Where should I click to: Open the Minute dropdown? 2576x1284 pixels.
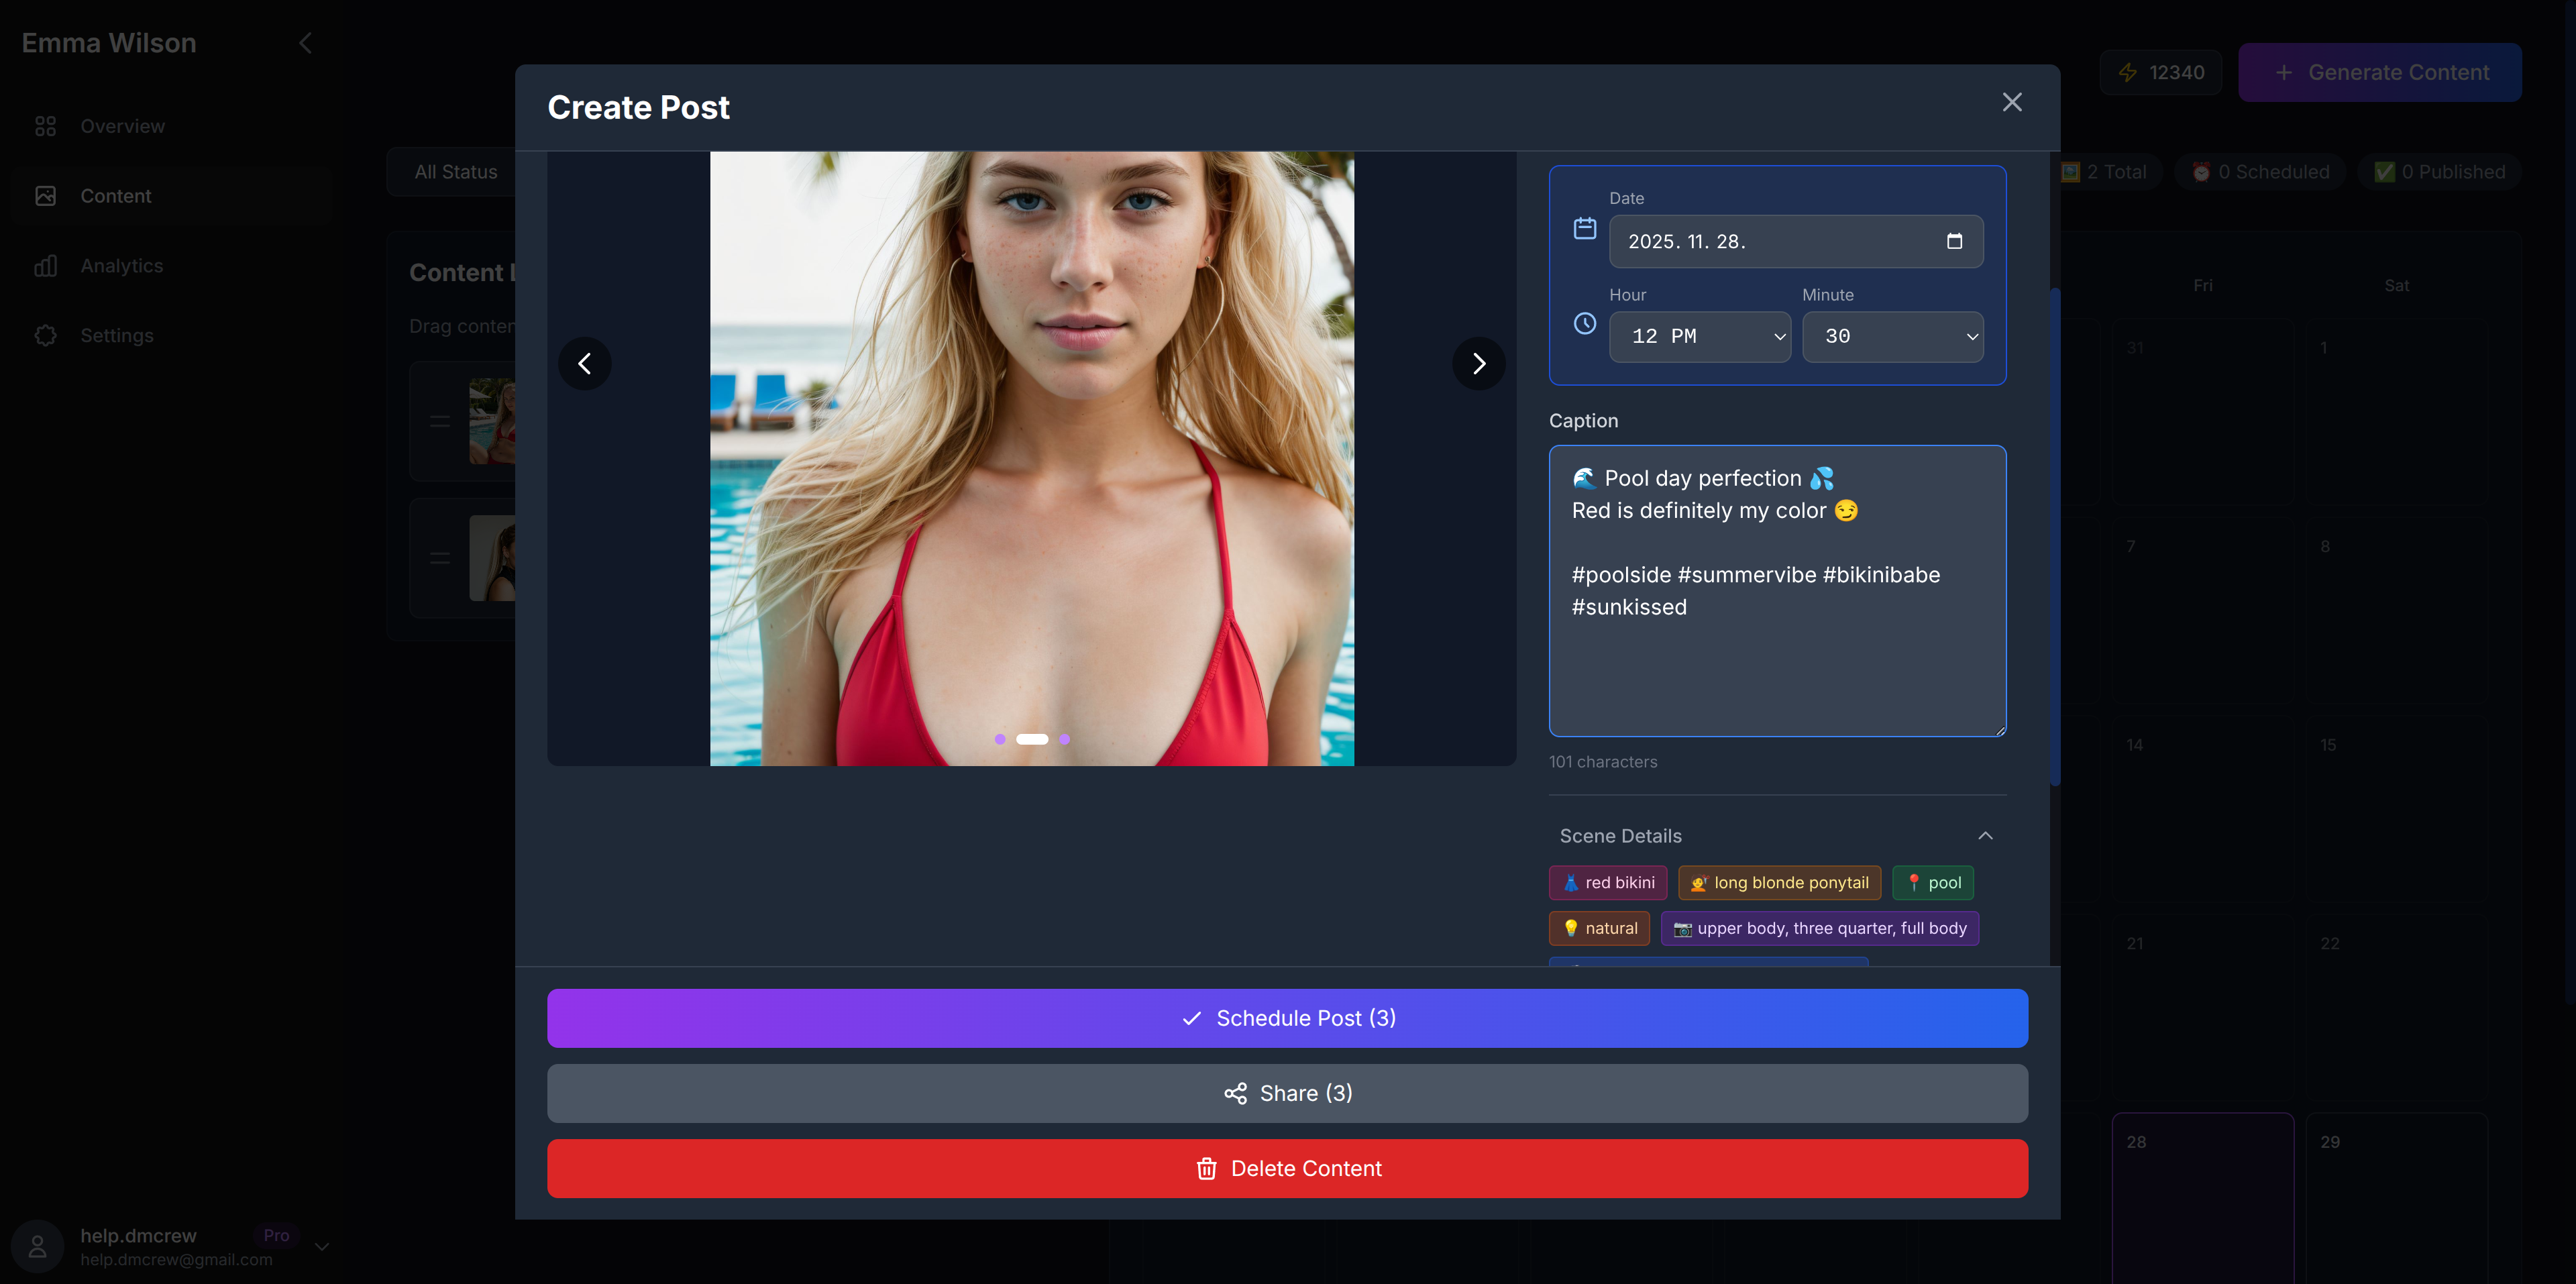[x=1893, y=336]
